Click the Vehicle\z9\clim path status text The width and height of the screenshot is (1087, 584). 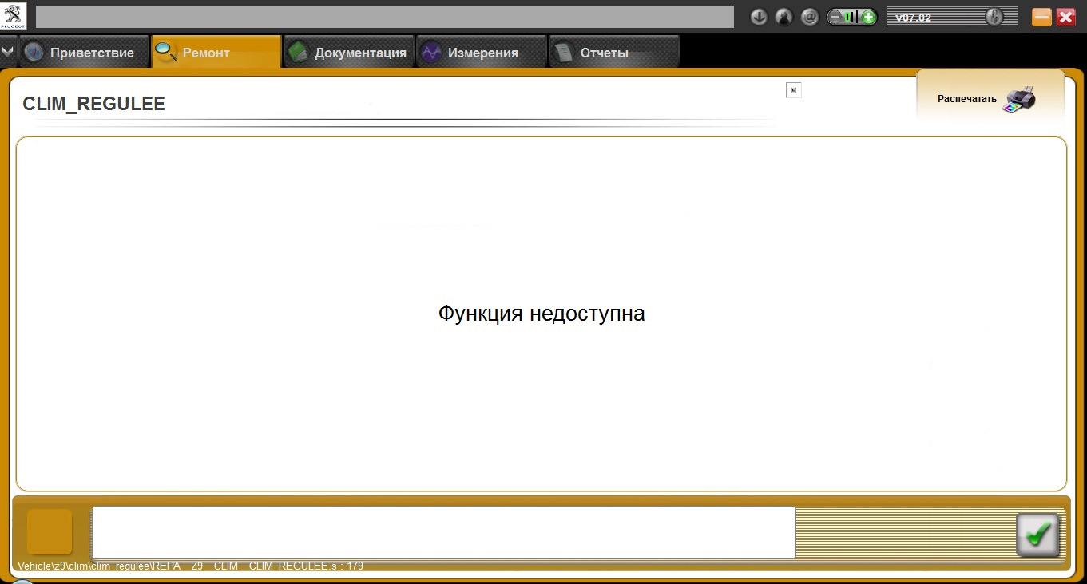tap(190, 566)
